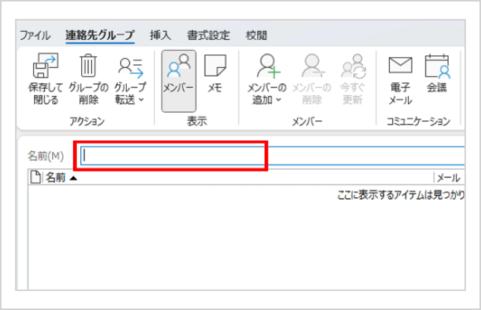Click the グループの削除 trash icon
This screenshot has height=310, width=481.
pos(88,65)
